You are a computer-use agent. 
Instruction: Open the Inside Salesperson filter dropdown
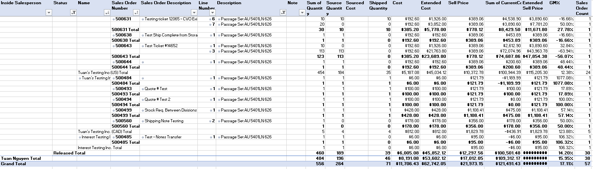coord(48,13)
